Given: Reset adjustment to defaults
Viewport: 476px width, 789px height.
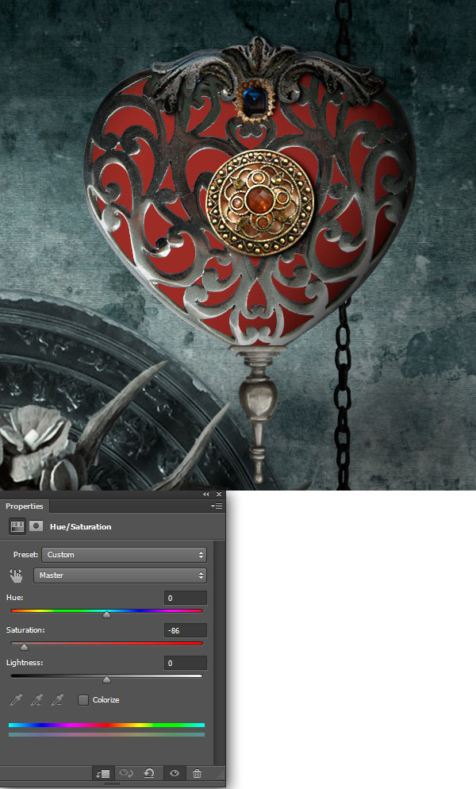Looking at the screenshot, I should [x=149, y=773].
